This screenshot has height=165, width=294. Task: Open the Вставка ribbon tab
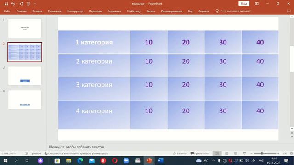pyautogui.click(x=37, y=11)
